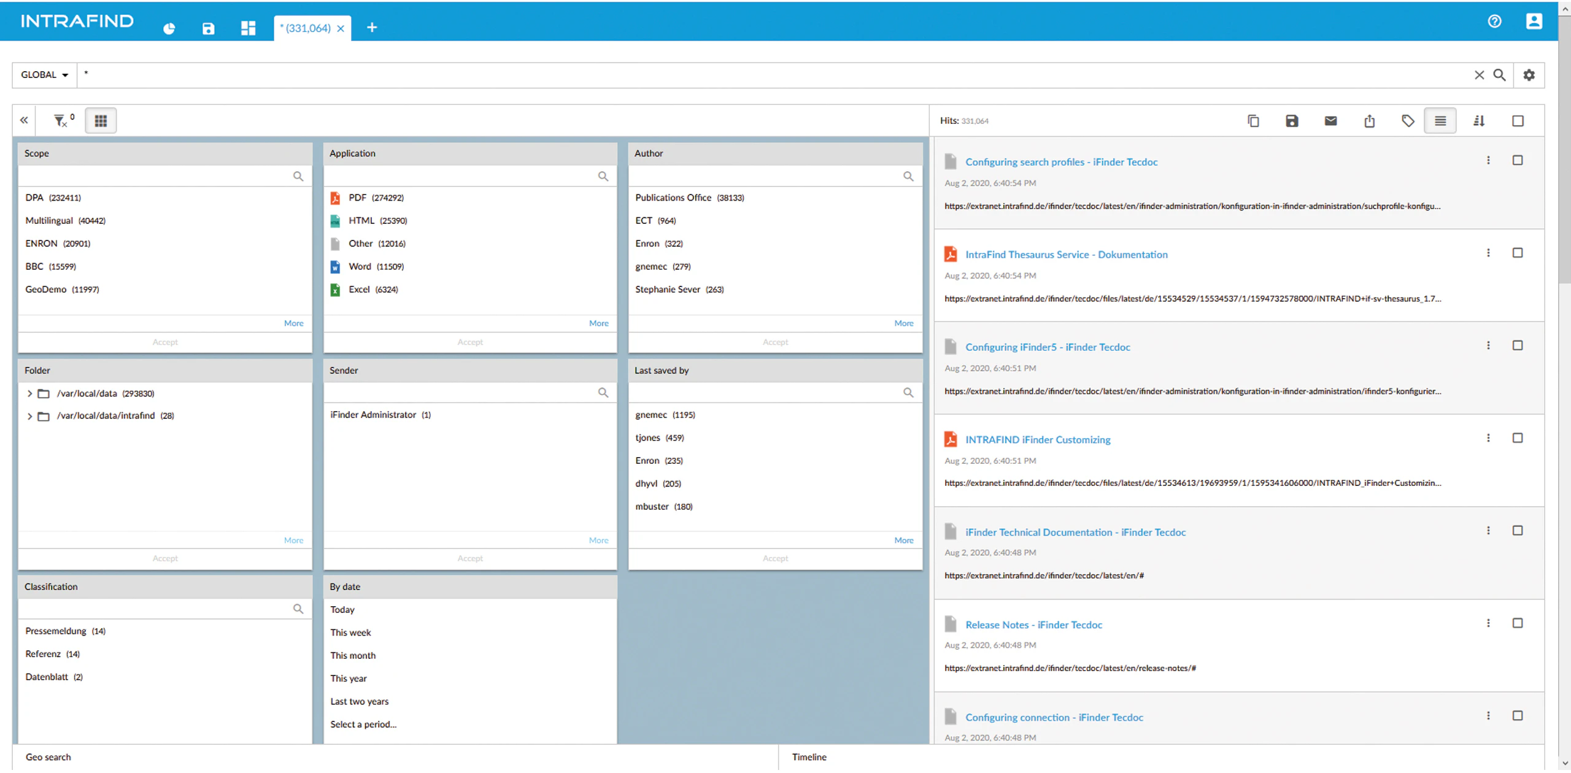Image resolution: width=1571 pixels, height=773 pixels.
Task: Open the Configuring search profiles document link
Action: (x=1061, y=161)
